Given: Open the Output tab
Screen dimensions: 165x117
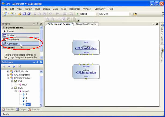Looking at the screenshot, I should pos(21,110).
